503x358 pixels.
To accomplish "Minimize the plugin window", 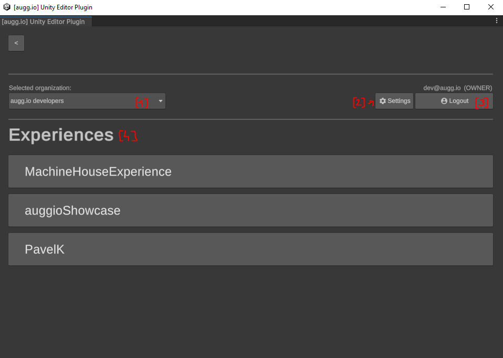I will pyautogui.click(x=443, y=7).
